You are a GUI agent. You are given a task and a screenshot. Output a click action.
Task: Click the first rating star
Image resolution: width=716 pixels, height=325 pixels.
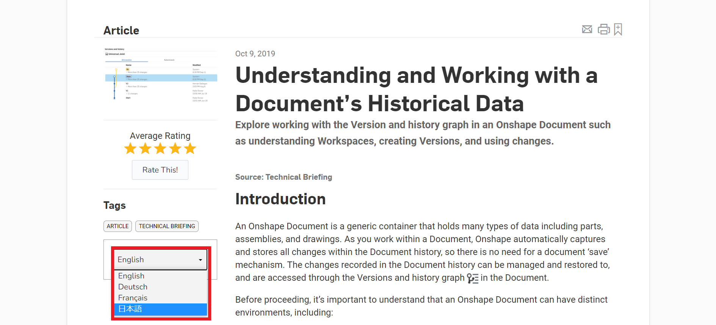130,149
